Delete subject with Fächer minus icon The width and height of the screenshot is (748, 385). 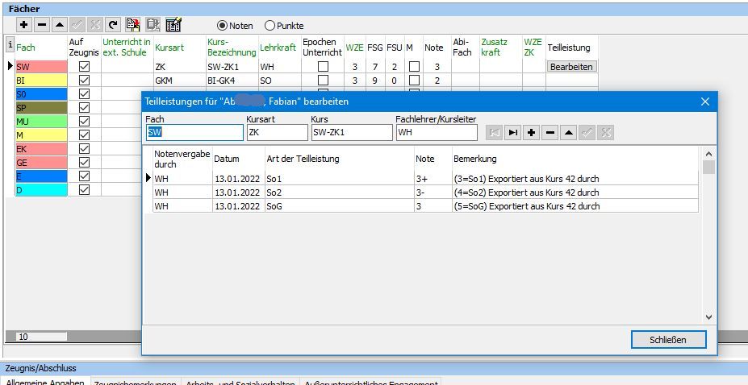(x=41, y=25)
